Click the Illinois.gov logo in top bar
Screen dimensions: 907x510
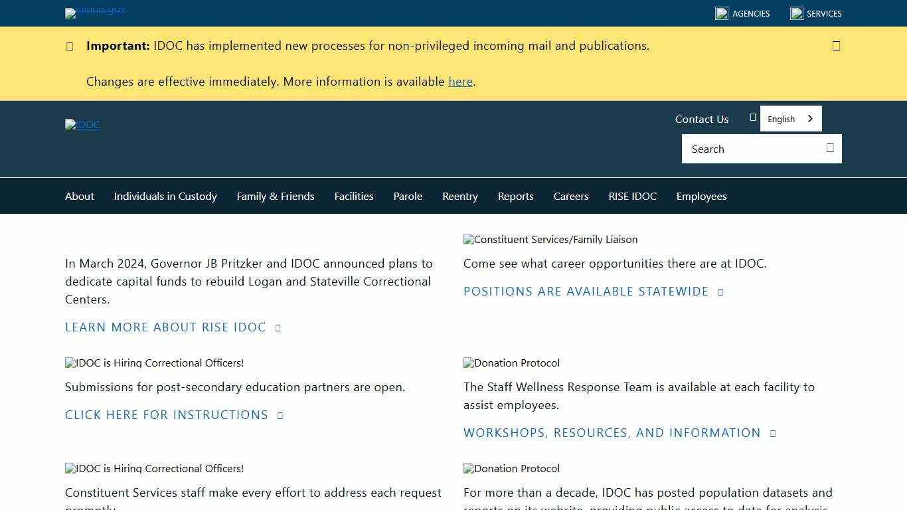(96, 12)
